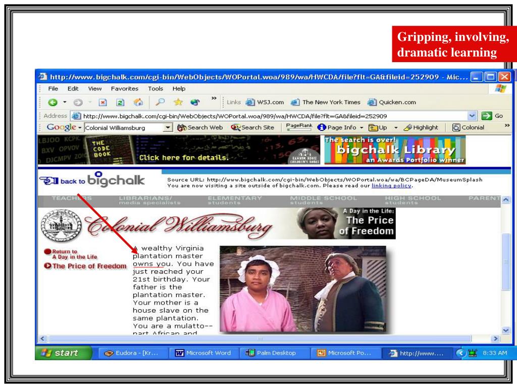517x388 pixels.
Task: Select the TEACHERS navigation tab
Action: pyautogui.click(x=72, y=199)
